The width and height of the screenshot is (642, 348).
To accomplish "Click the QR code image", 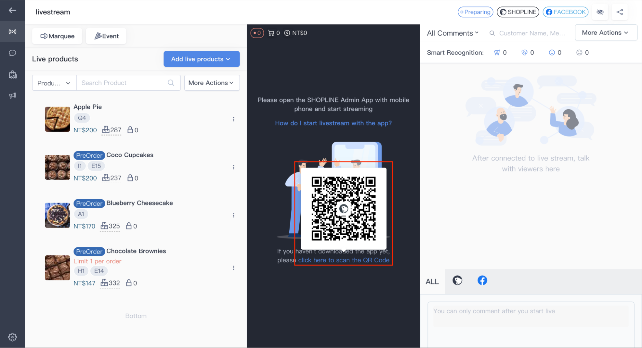I will point(344,209).
